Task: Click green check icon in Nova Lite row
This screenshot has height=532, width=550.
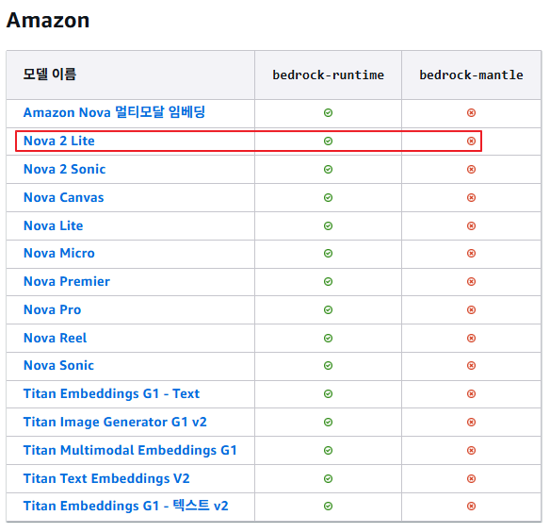Action: coord(328,225)
